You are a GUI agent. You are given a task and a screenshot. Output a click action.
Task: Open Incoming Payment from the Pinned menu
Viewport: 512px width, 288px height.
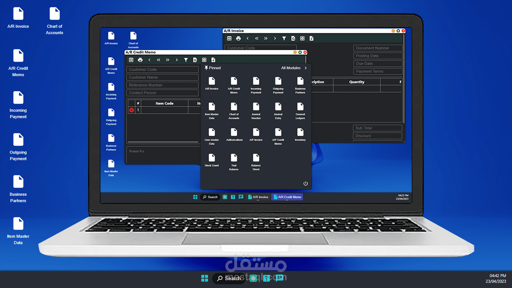coord(256,85)
